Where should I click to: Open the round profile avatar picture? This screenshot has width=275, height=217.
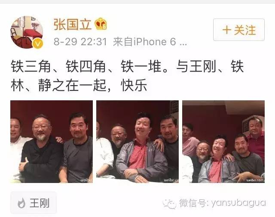(x=27, y=32)
